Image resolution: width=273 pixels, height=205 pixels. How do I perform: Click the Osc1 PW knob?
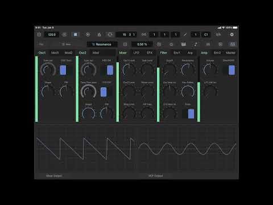tap(66, 92)
